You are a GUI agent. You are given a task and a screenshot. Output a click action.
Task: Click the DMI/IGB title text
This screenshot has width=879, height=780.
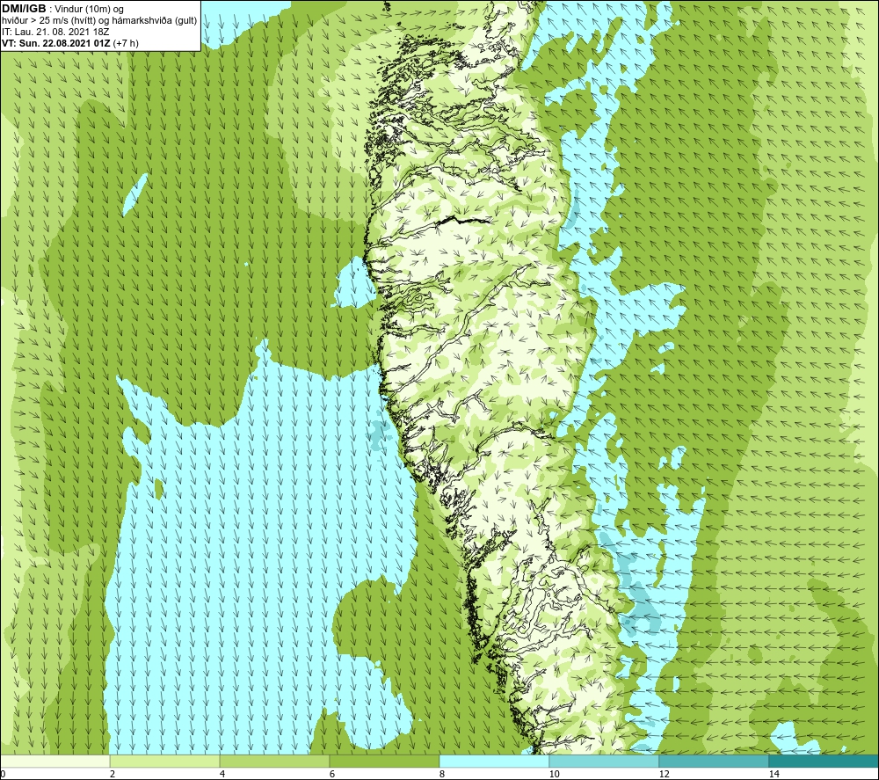24,9
